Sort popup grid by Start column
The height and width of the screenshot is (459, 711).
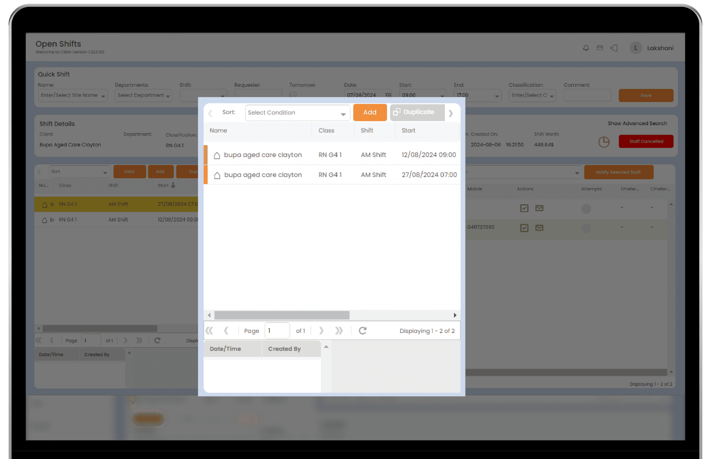click(x=427, y=130)
